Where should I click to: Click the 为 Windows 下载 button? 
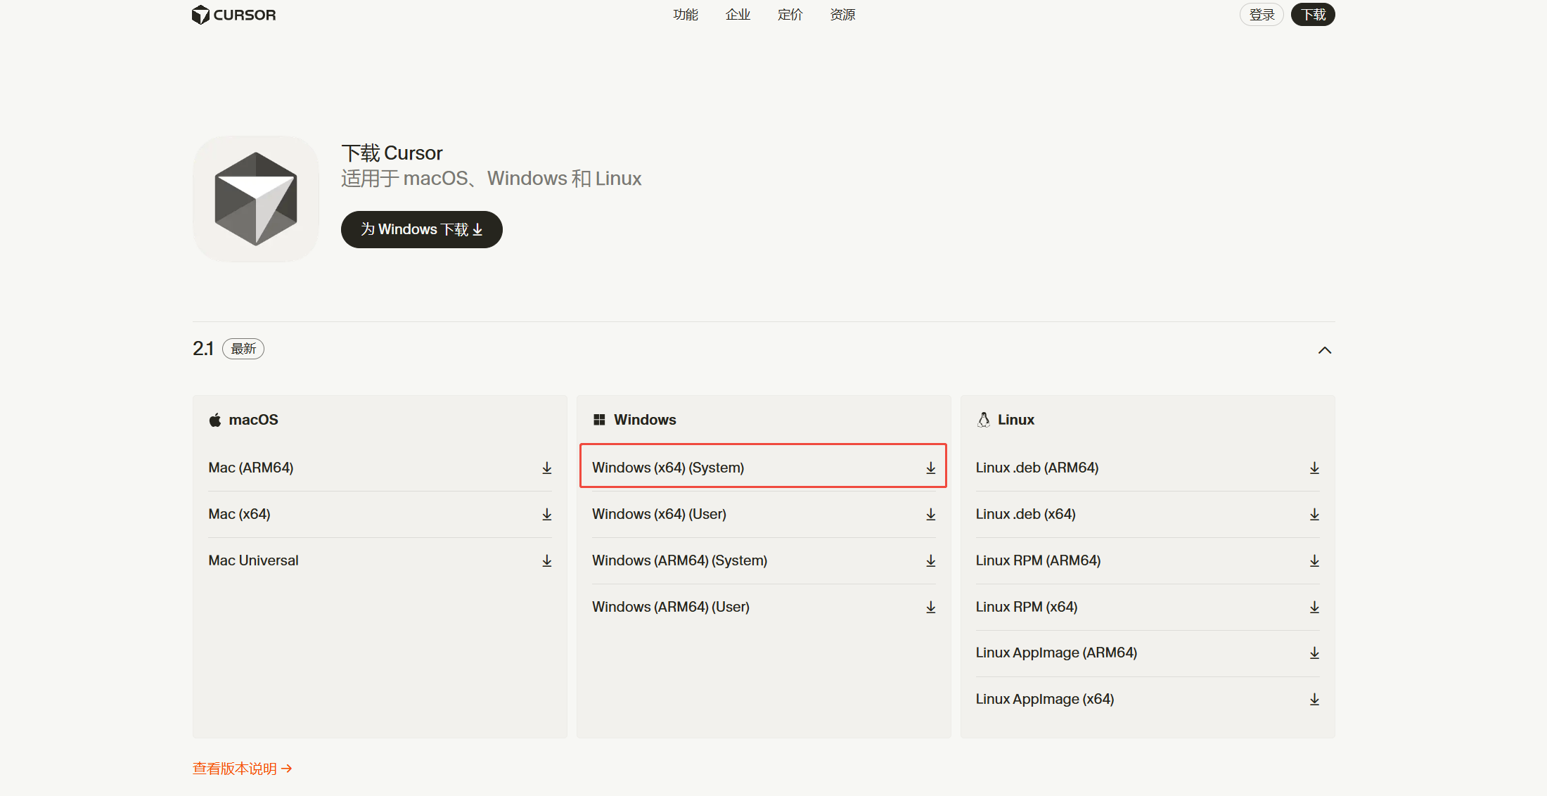click(421, 229)
